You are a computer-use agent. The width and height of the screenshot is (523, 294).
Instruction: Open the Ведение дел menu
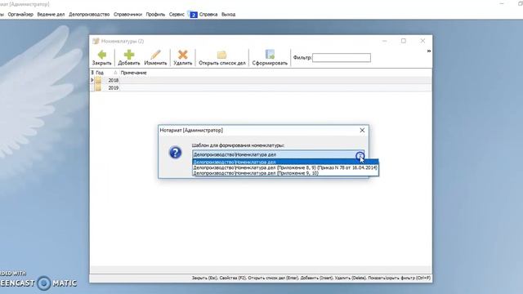[x=51, y=15]
